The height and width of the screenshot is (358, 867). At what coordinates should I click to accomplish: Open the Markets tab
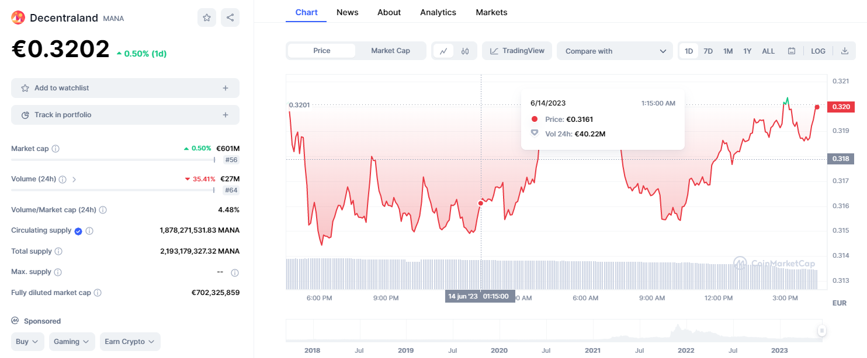click(491, 12)
